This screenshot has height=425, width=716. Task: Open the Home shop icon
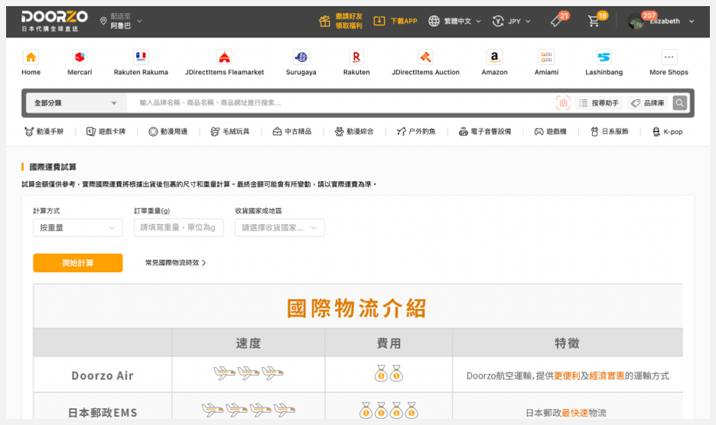(31, 57)
